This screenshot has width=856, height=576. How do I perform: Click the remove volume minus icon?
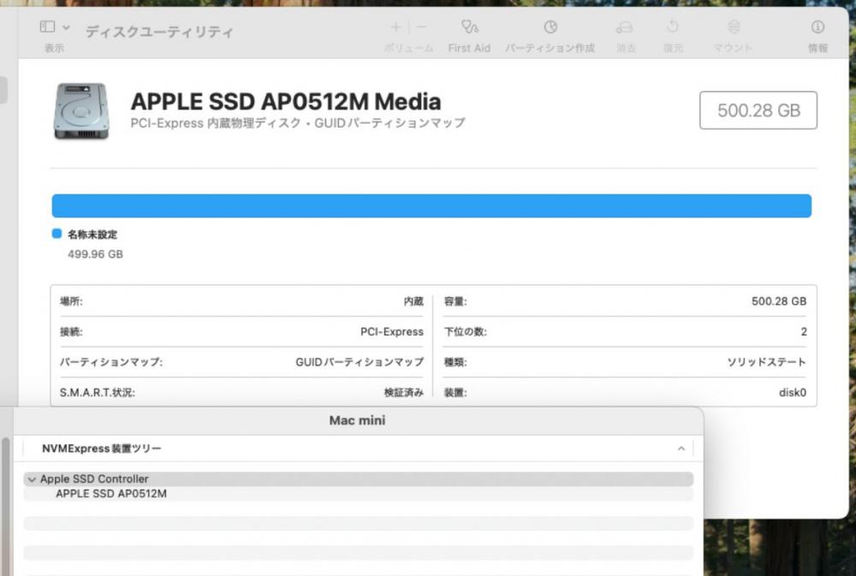coord(421,27)
